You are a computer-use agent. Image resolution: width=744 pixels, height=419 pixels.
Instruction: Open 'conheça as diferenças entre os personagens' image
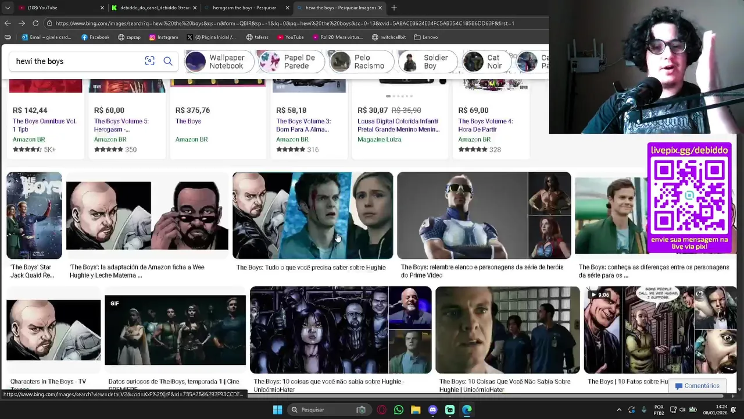click(611, 216)
